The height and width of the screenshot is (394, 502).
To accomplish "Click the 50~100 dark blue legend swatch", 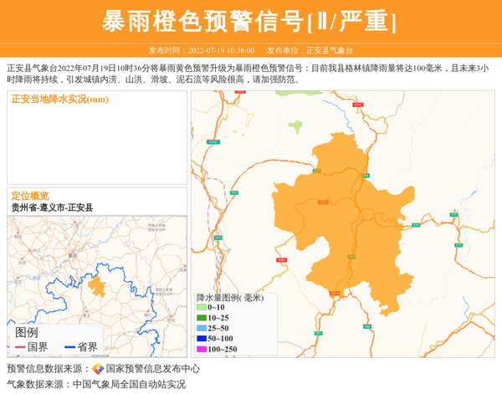I will (x=202, y=338).
